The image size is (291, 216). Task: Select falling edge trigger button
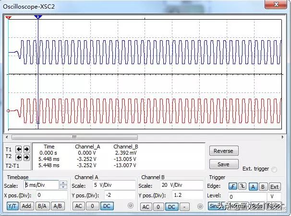point(242,186)
